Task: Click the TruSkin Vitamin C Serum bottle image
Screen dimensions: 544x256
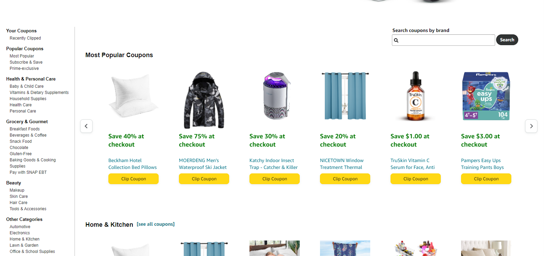Action: point(415,96)
